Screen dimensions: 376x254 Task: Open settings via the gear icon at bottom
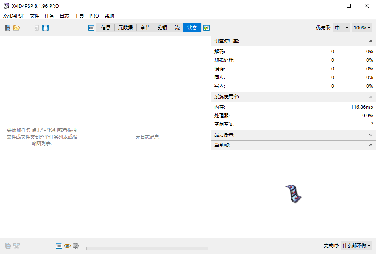[76, 246]
